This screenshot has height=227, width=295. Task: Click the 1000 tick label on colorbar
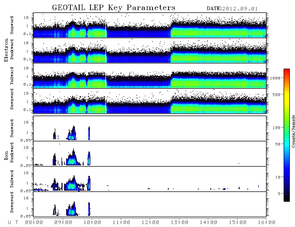(x=275, y=78)
